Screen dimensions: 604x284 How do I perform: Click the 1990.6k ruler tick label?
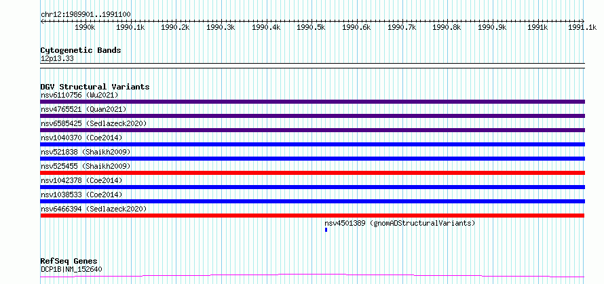[x=356, y=27]
